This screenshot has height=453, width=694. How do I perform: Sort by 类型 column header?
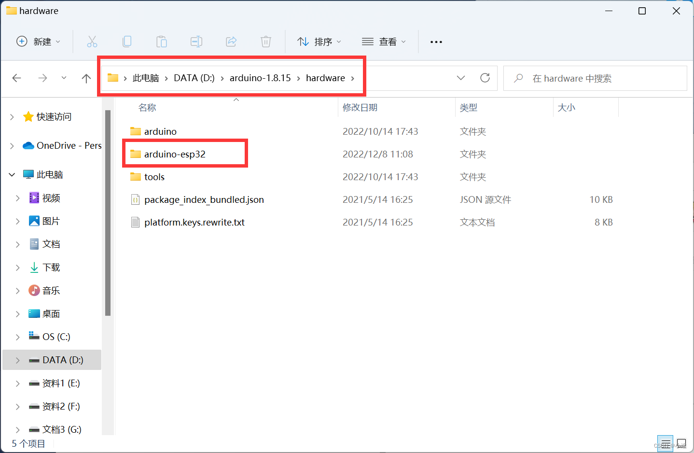pos(469,107)
